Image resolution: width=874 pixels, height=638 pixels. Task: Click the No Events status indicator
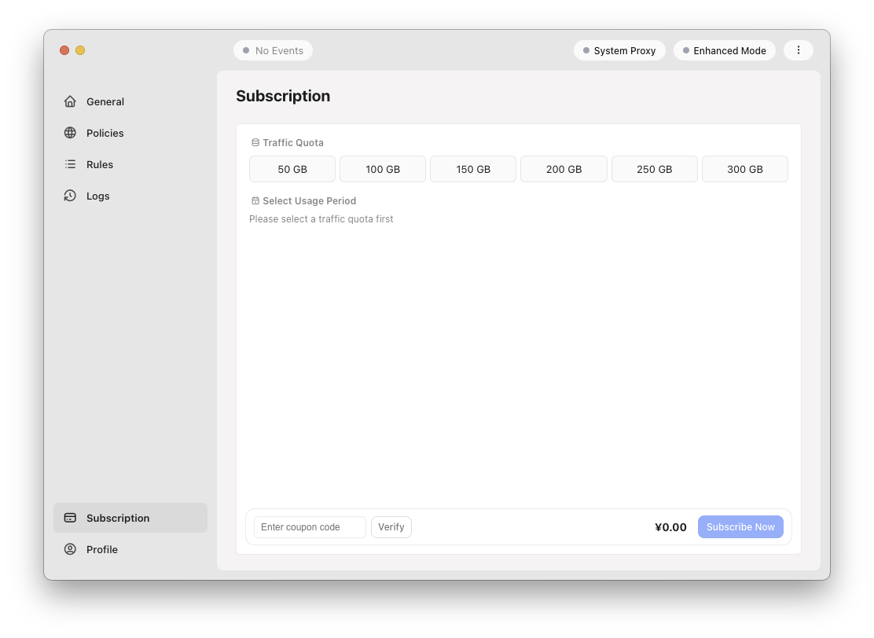[x=273, y=50]
